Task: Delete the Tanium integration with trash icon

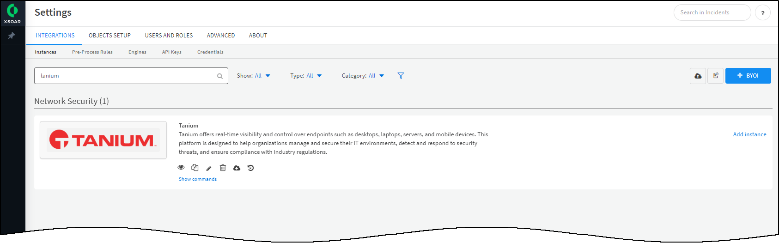Action: click(223, 168)
